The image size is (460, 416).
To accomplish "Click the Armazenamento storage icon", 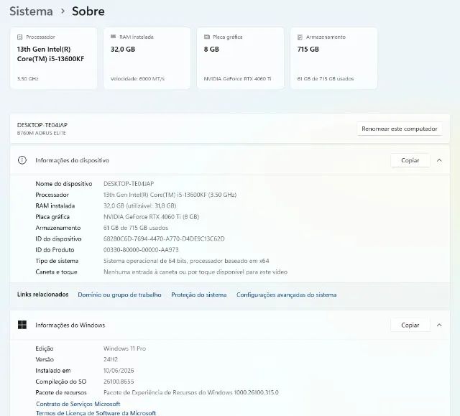I will click(300, 37).
